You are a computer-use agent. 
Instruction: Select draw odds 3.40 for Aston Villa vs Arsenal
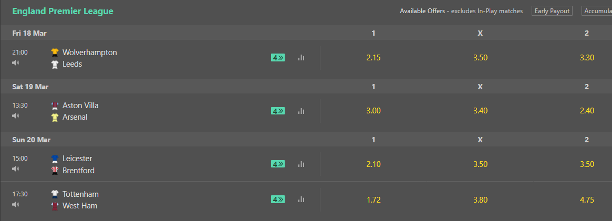click(x=481, y=111)
